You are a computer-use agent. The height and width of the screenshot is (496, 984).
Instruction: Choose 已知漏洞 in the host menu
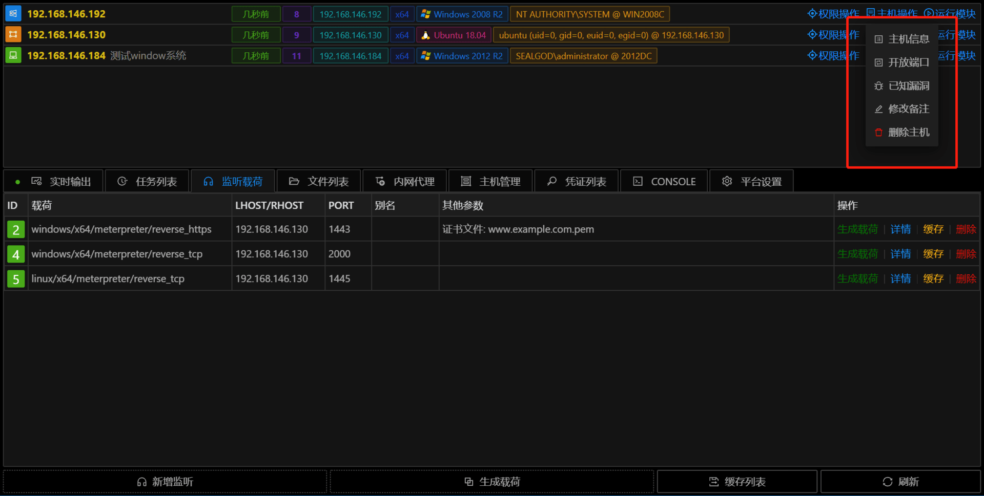(x=902, y=86)
